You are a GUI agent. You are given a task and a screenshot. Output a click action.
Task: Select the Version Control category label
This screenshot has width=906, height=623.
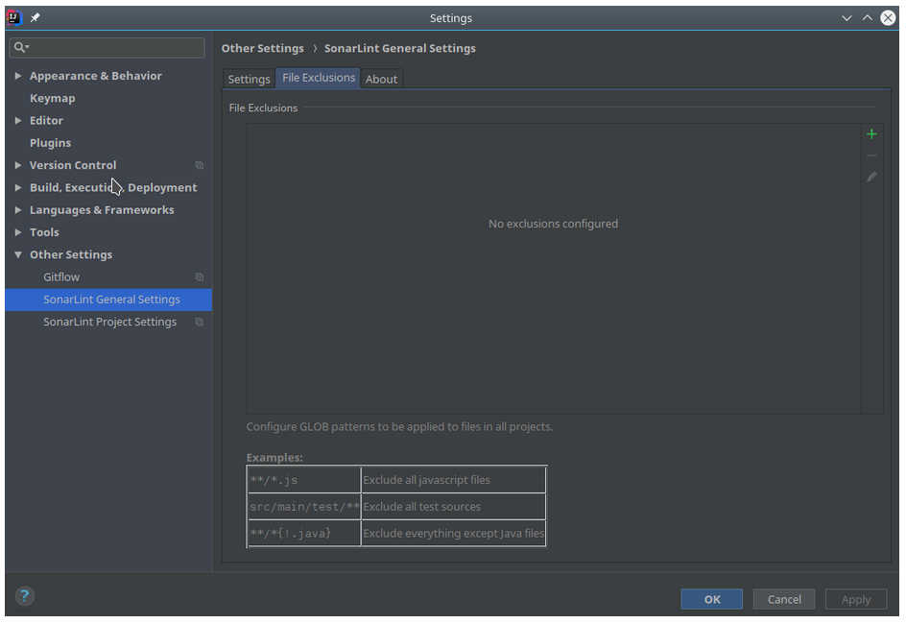point(73,165)
